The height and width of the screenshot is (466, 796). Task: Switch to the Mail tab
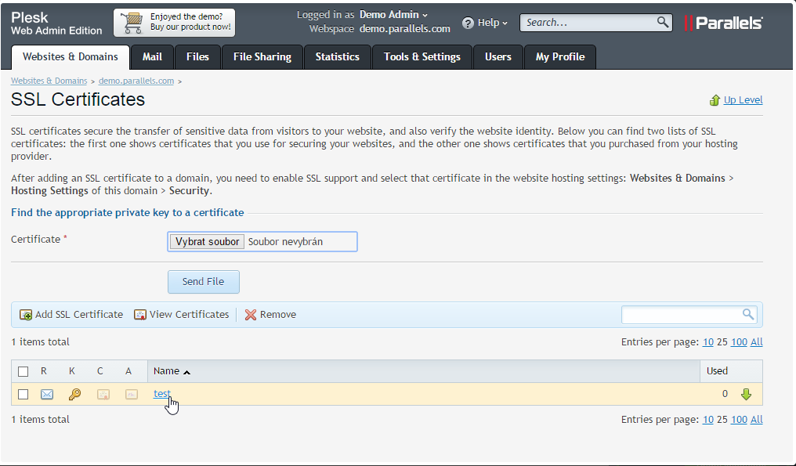152,56
